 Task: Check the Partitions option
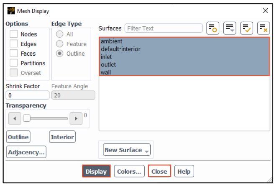tap(14, 63)
